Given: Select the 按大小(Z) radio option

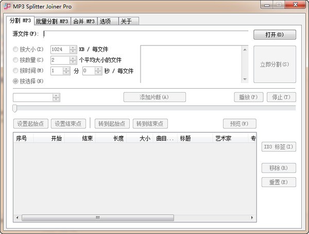Looking at the screenshot, I should click(x=28, y=49).
